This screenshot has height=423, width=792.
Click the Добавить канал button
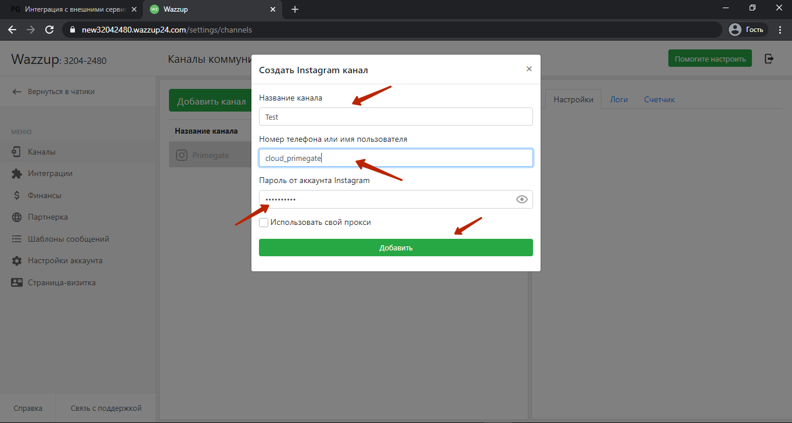(x=210, y=101)
